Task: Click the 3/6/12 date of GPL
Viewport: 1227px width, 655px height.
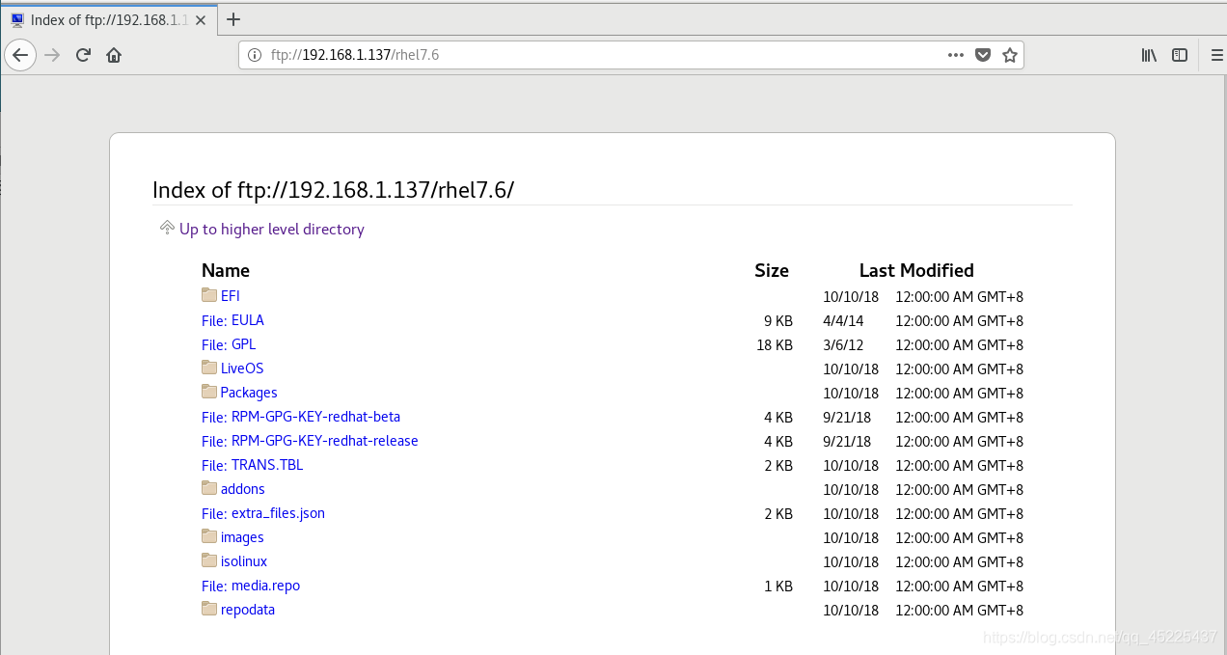Action: click(x=843, y=344)
